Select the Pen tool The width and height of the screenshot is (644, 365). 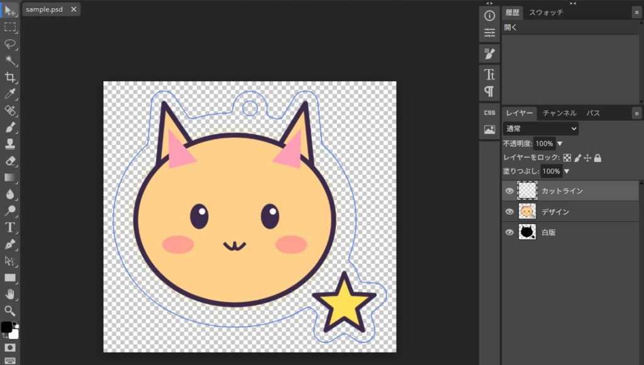click(10, 244)
